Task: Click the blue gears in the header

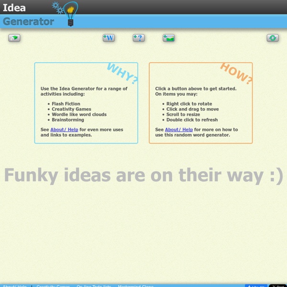Action: [58, 8]
